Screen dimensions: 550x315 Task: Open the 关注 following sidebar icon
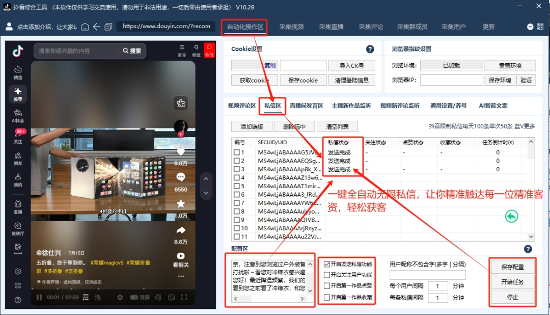coord(18,137)
